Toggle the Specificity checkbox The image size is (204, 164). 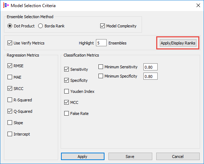[x=66, y=80]
